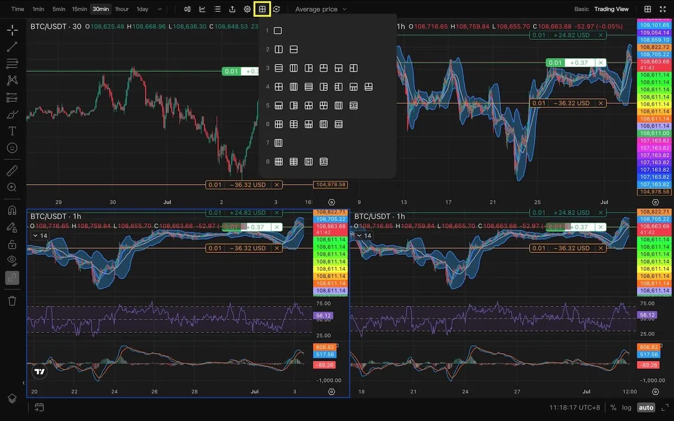This screenshot has height=421, width=674.
Task: Open the Average price dropdown
Action: pyautogui.click(x=321, y=9)
